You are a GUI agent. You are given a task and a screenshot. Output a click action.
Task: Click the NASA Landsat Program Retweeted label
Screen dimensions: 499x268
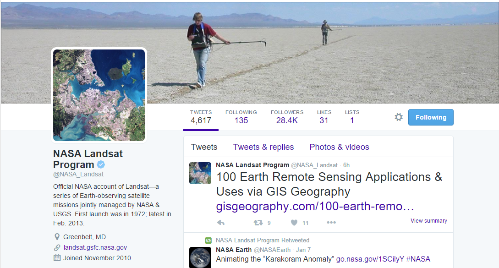263,241
